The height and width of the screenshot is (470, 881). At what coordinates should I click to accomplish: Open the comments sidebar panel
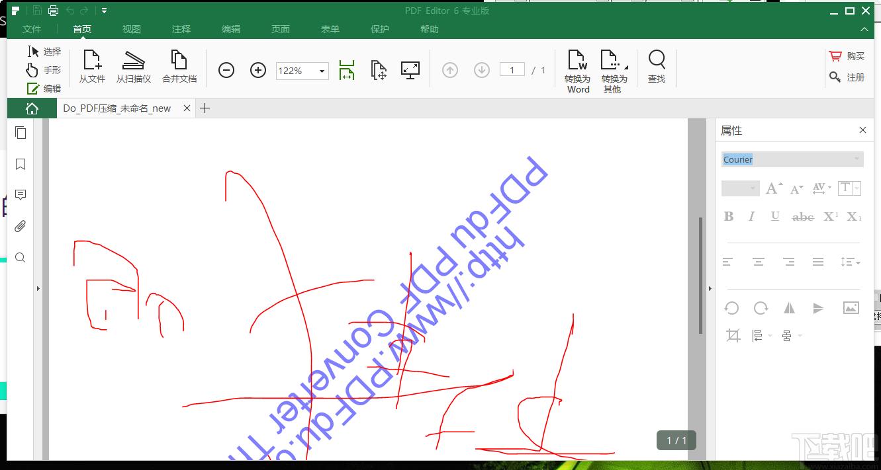click(x=21, y=195)
